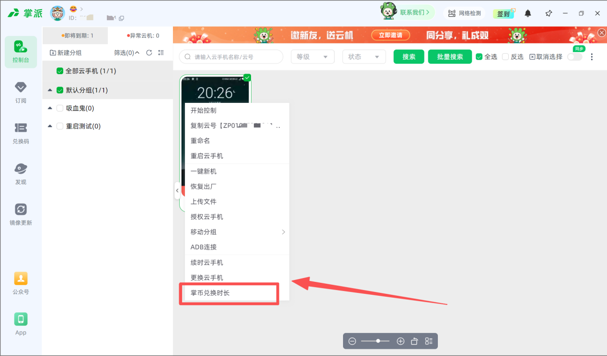Toggle the group list sort icon
The width and height of the screenshot is (607, 356).
[x=161, y=53]
